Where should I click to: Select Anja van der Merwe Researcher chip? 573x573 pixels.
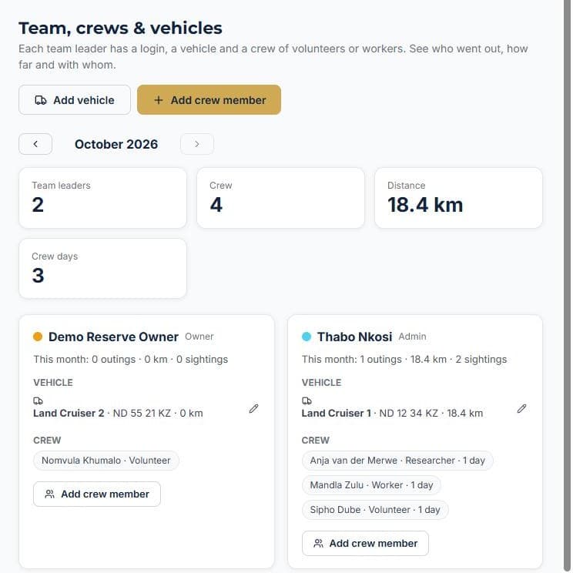[397, 461]
